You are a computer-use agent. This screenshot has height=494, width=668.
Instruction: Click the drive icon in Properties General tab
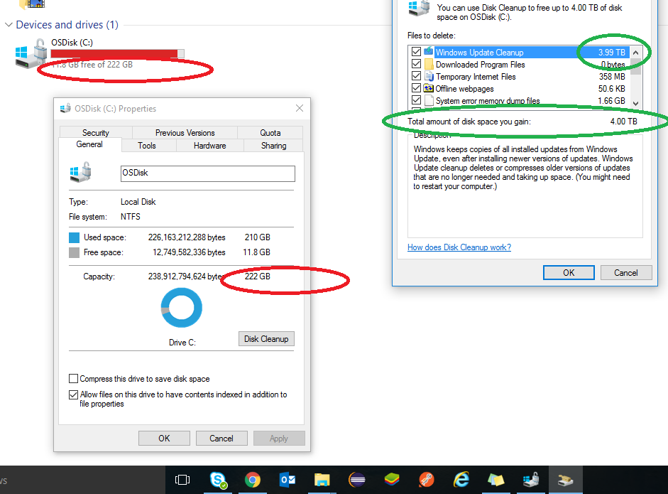(x=81, y=172)
